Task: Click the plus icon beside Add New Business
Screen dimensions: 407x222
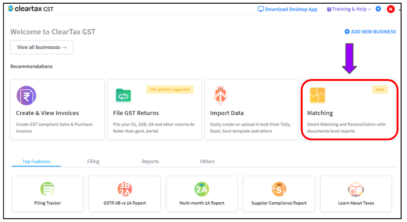Action: coord(347,32)
